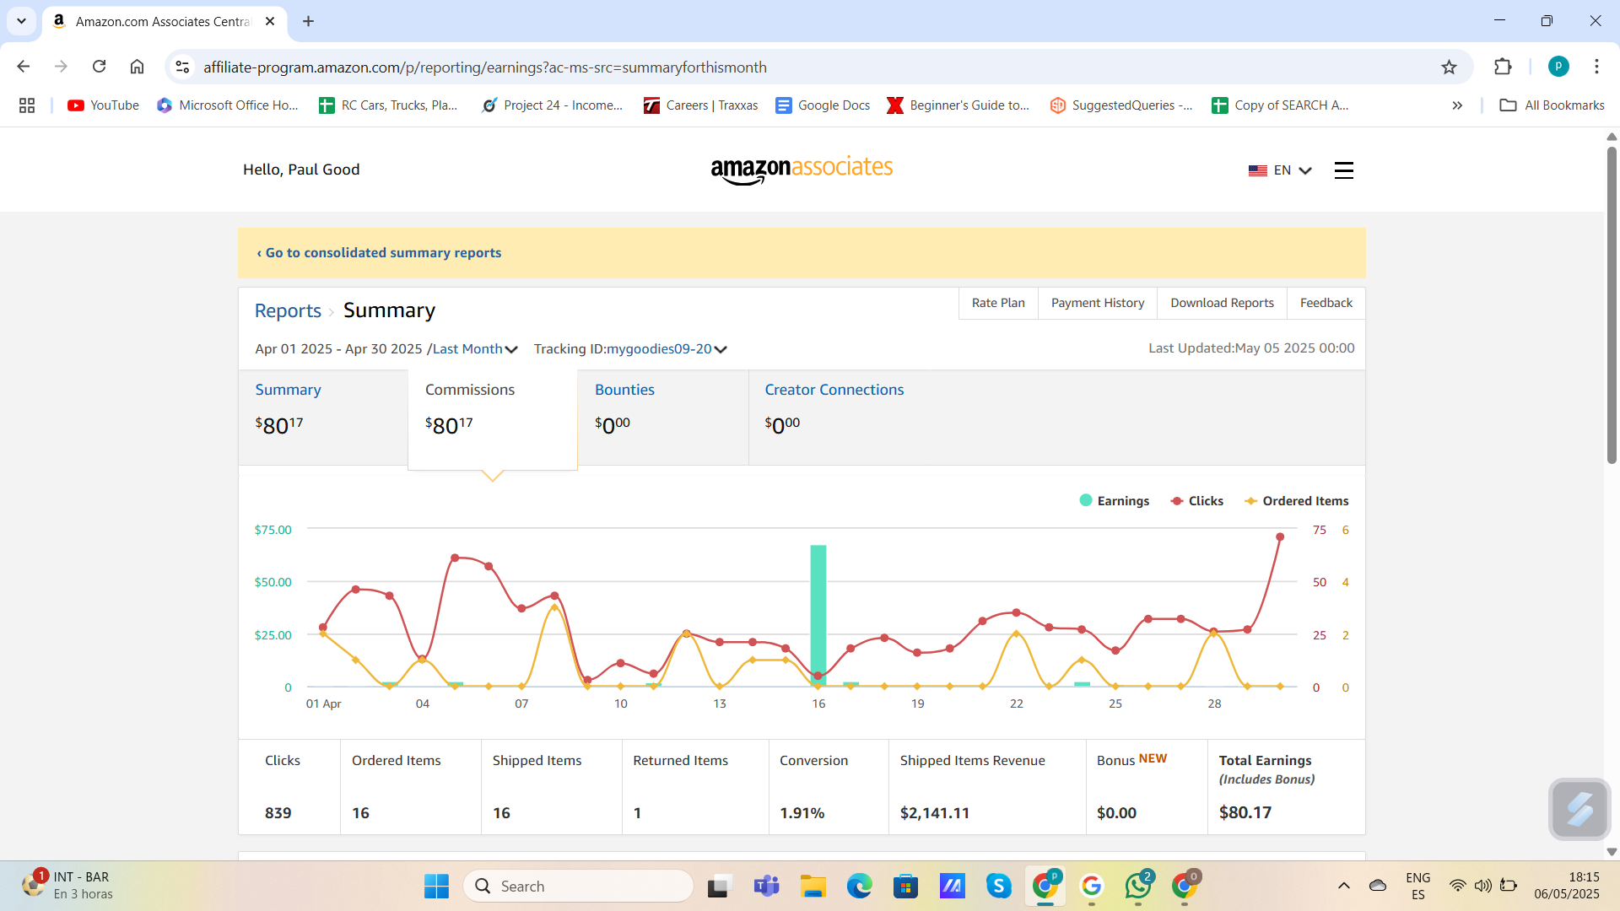Open the Windows Start menu
The width and height of the screenshot is (1620, 911).
(x=436, y=886)
